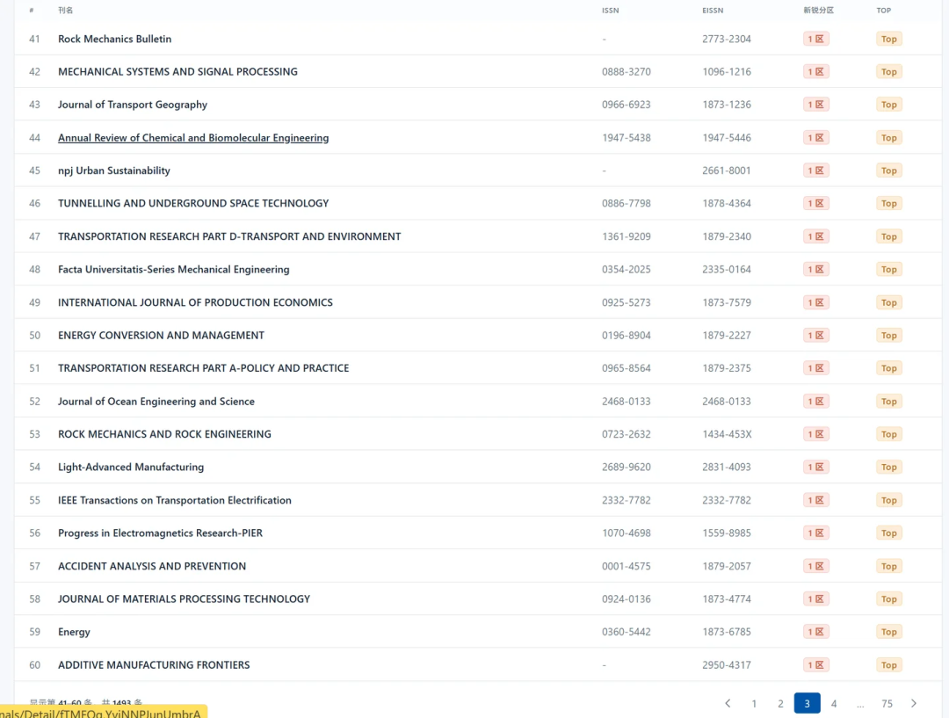Select current page 3 button
The image size is (949, 718).
pyautogui.click(x=807, y=703)
